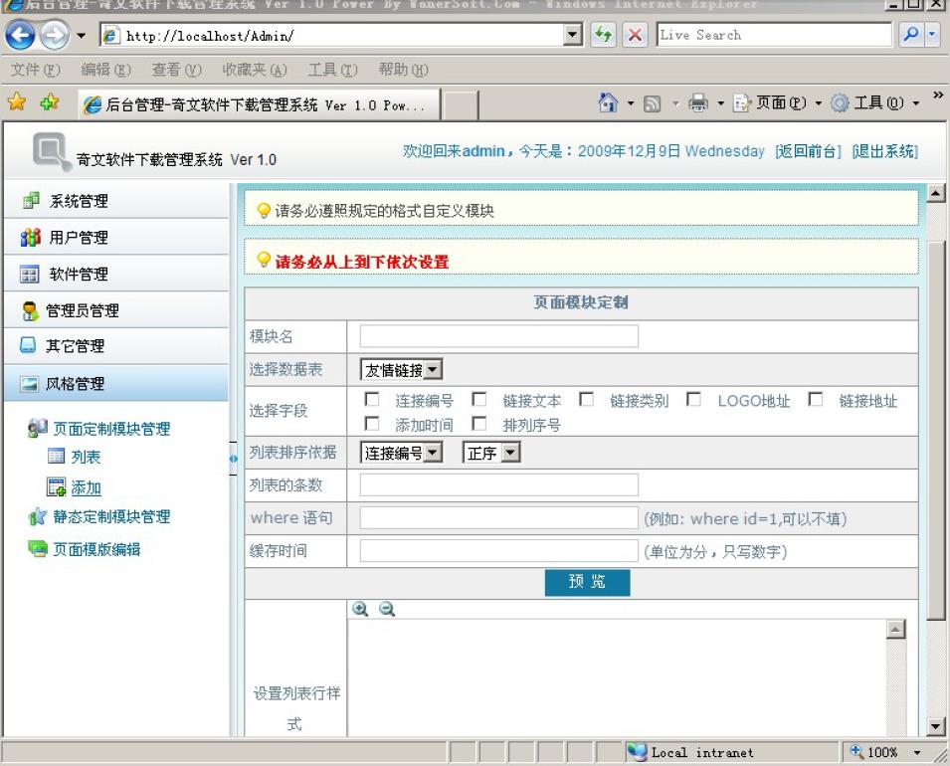The image size is (950, 766).
Task: Click the where 语句 input field
Action: point(498,518)
